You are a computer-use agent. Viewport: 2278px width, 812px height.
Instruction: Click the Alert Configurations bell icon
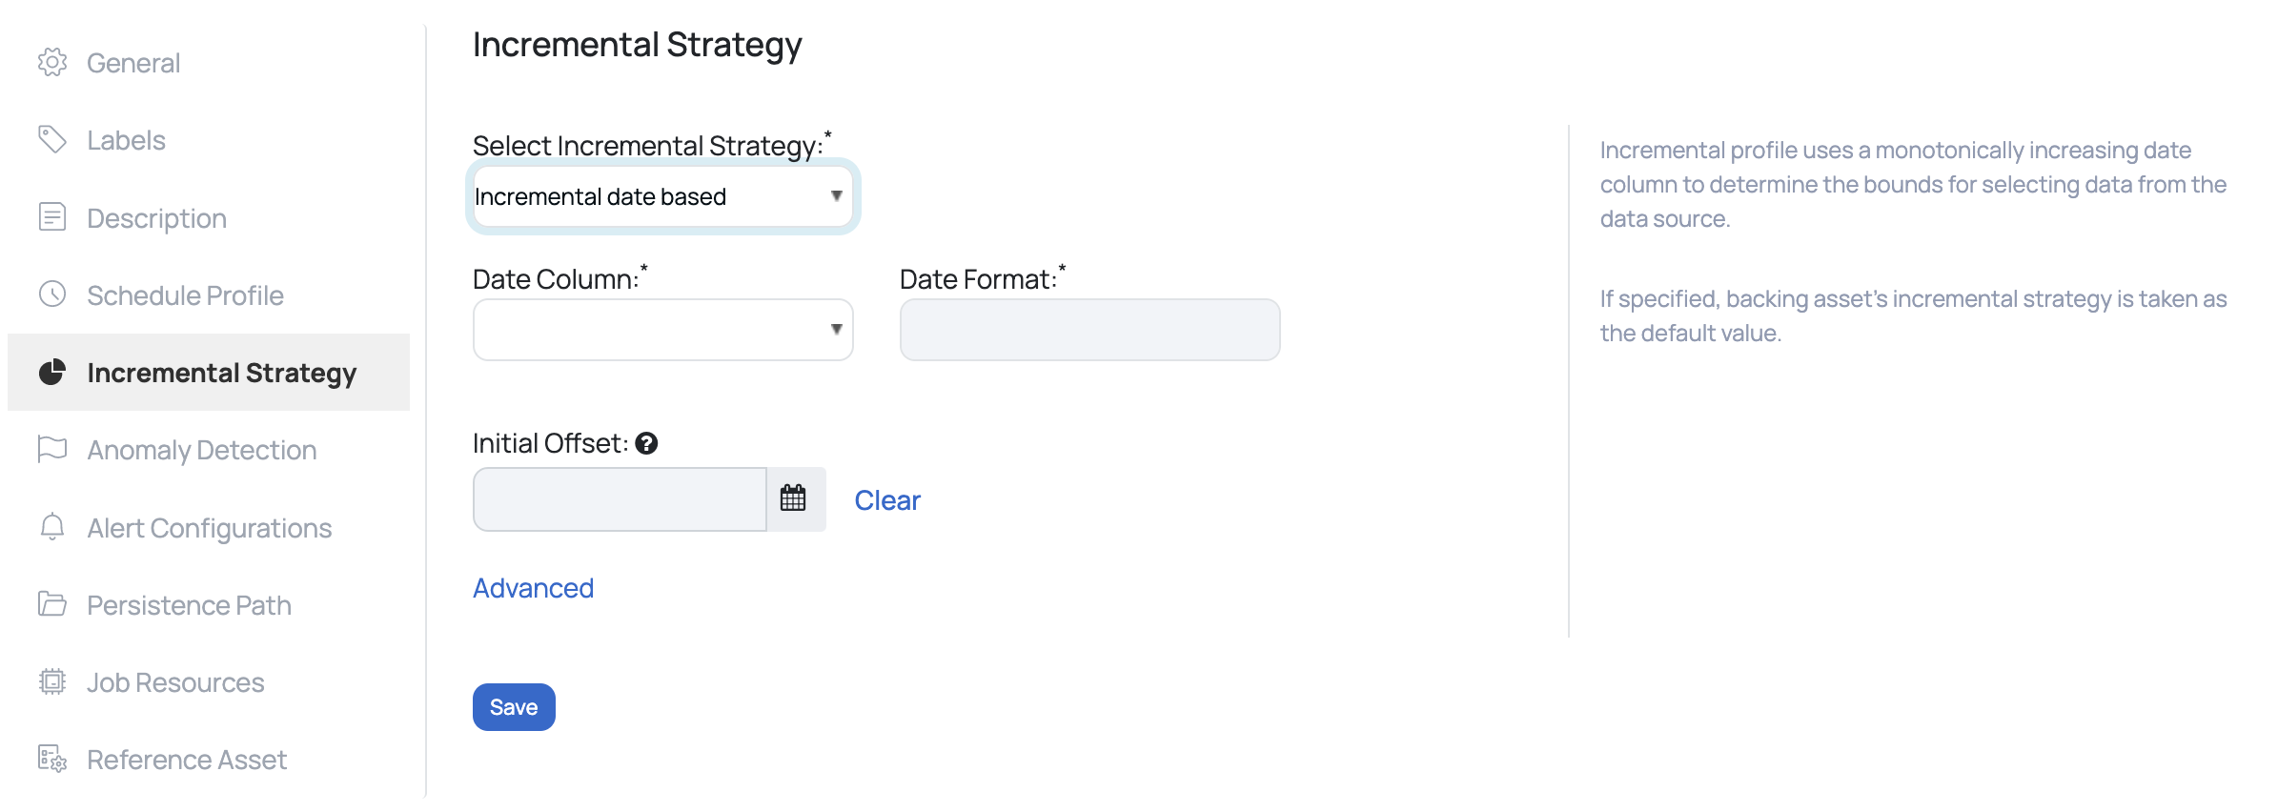pos(52,527)
